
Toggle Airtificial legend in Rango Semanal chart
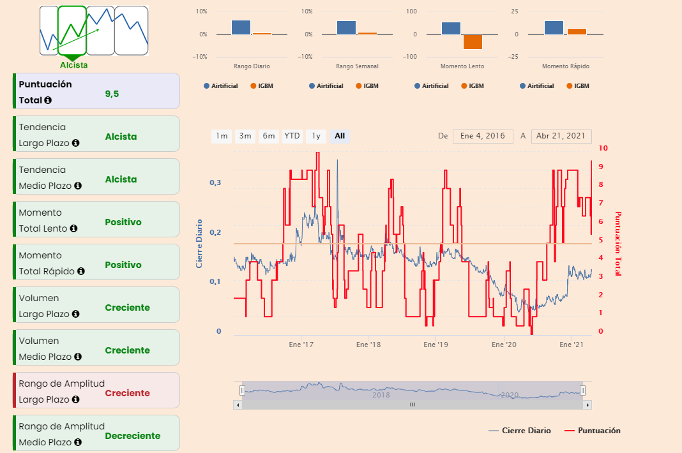pyautogui.click(x=326, y=85)
